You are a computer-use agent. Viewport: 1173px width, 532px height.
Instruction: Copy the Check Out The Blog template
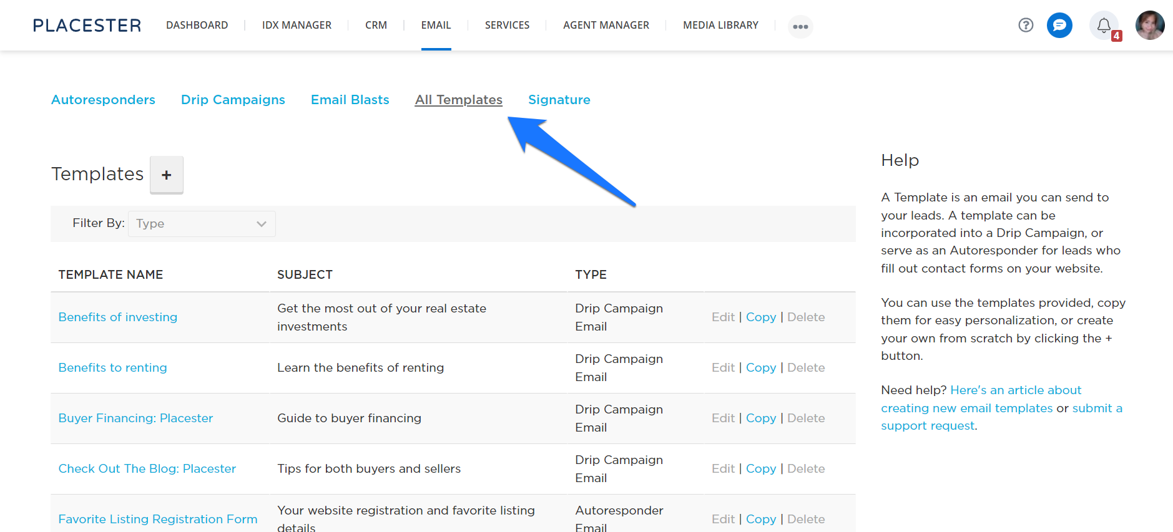(761, 468)
